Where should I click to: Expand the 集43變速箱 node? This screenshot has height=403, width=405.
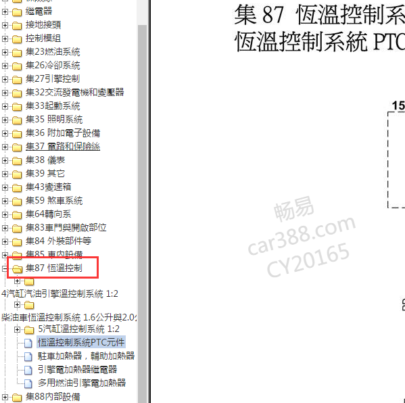5,187
